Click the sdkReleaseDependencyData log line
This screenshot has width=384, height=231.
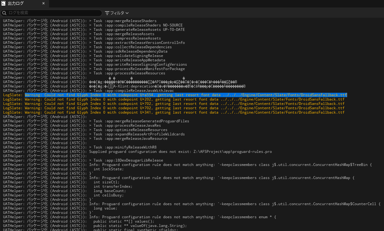point(85,51)
